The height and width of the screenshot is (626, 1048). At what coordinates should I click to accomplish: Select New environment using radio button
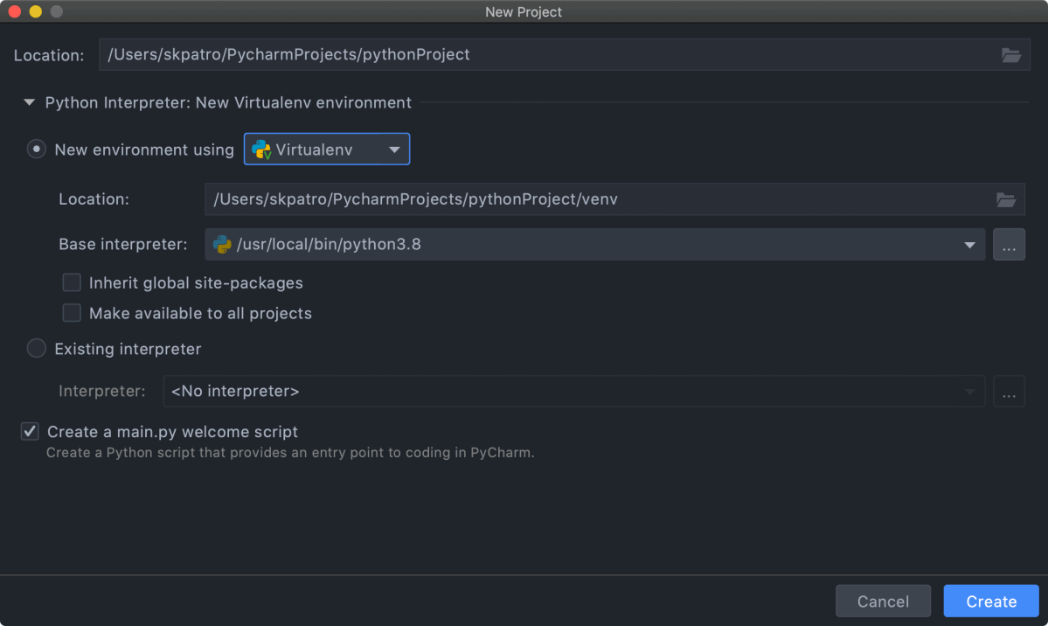(x=37, y=150)
